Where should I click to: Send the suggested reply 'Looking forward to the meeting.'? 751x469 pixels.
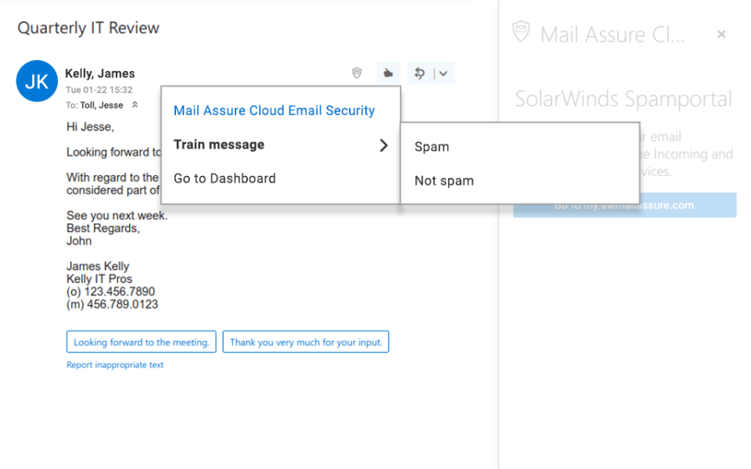141,342
